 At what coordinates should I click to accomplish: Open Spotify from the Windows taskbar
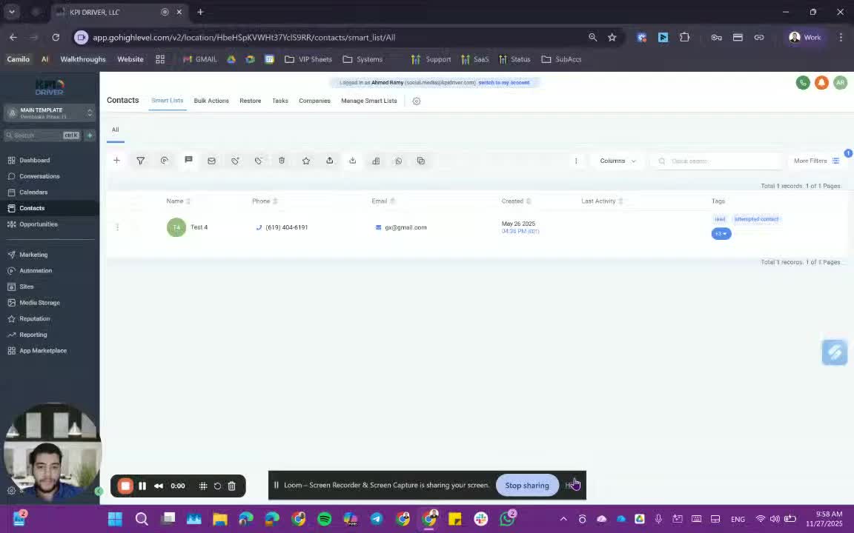[x=324, y=519]
